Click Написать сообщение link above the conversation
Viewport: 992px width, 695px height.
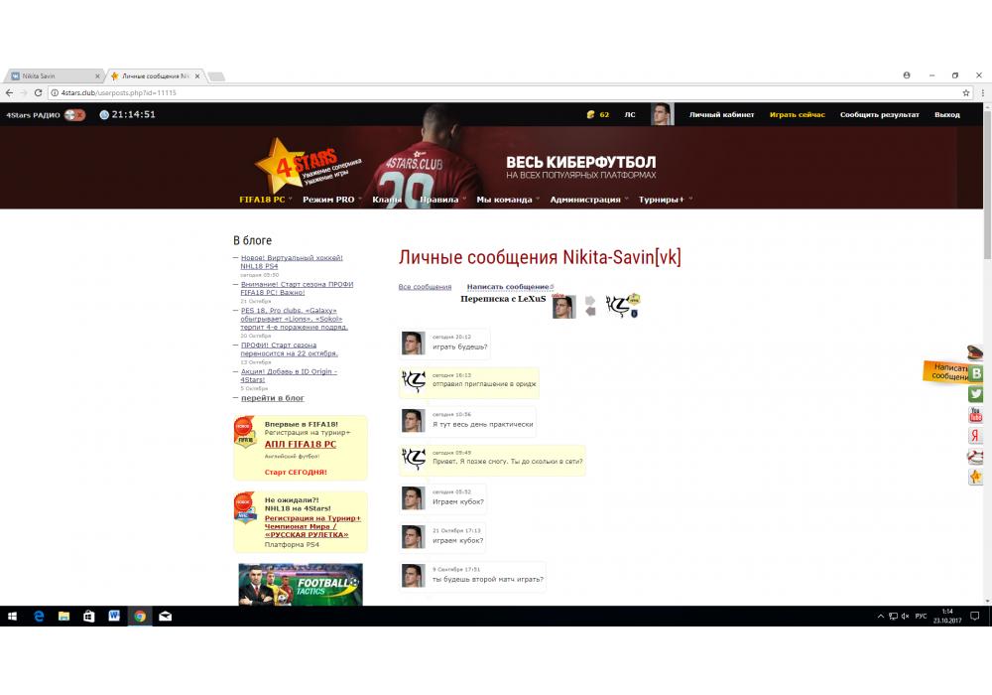508,287
